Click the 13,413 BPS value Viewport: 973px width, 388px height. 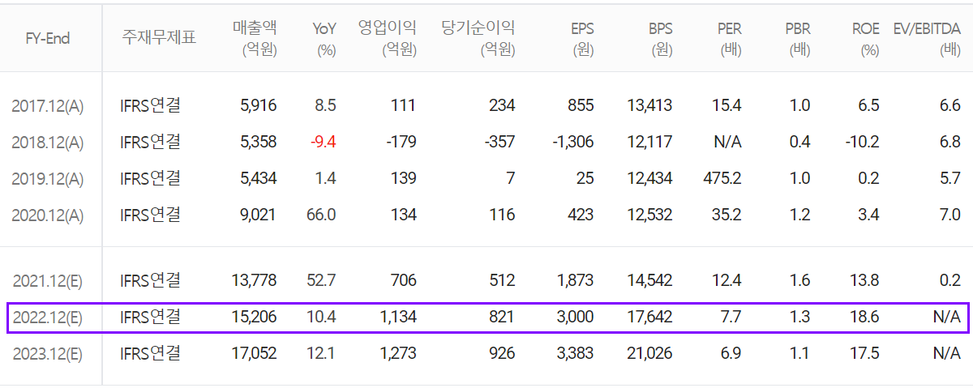[650, 105]
